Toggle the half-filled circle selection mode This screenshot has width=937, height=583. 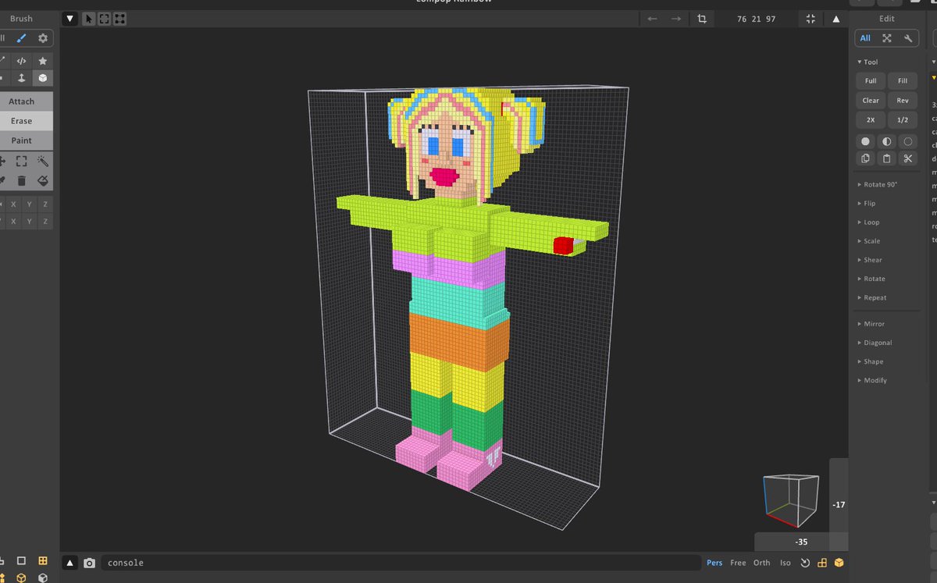coord(886,141)
